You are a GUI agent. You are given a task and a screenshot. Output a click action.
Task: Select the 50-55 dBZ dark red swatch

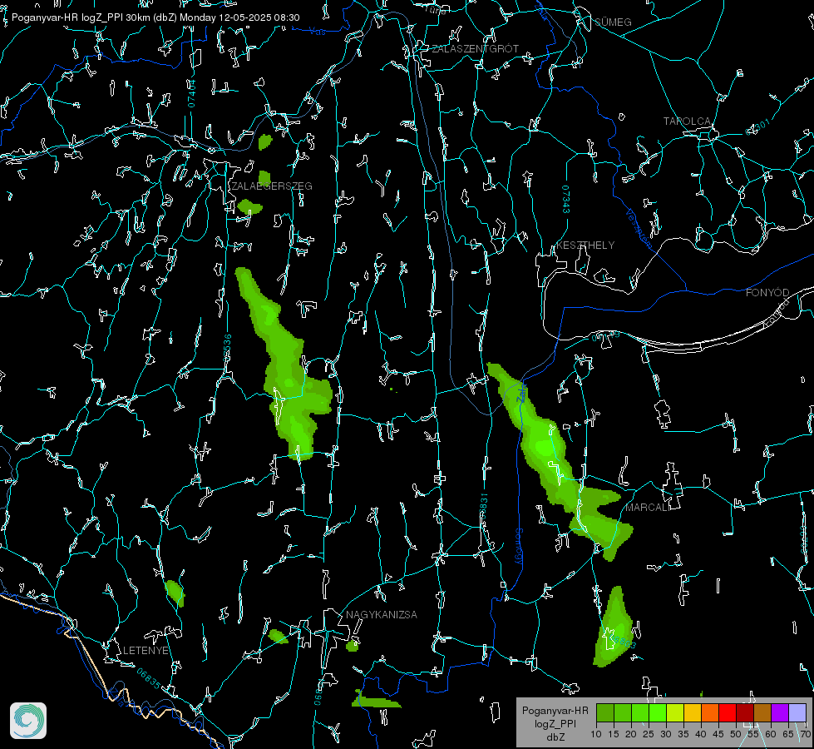(x=745, y=713)
